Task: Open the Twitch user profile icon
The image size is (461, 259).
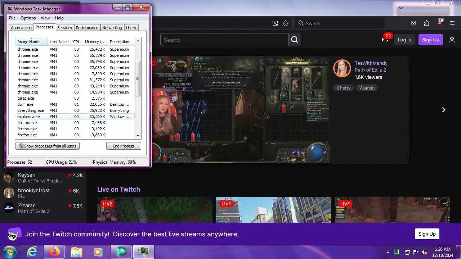Action: (x=452, y=40)
